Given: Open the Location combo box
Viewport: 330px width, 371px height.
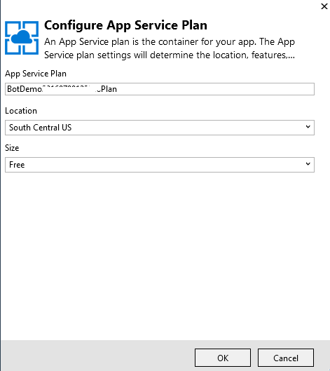Looking at the screenshot, I should 160,128.
